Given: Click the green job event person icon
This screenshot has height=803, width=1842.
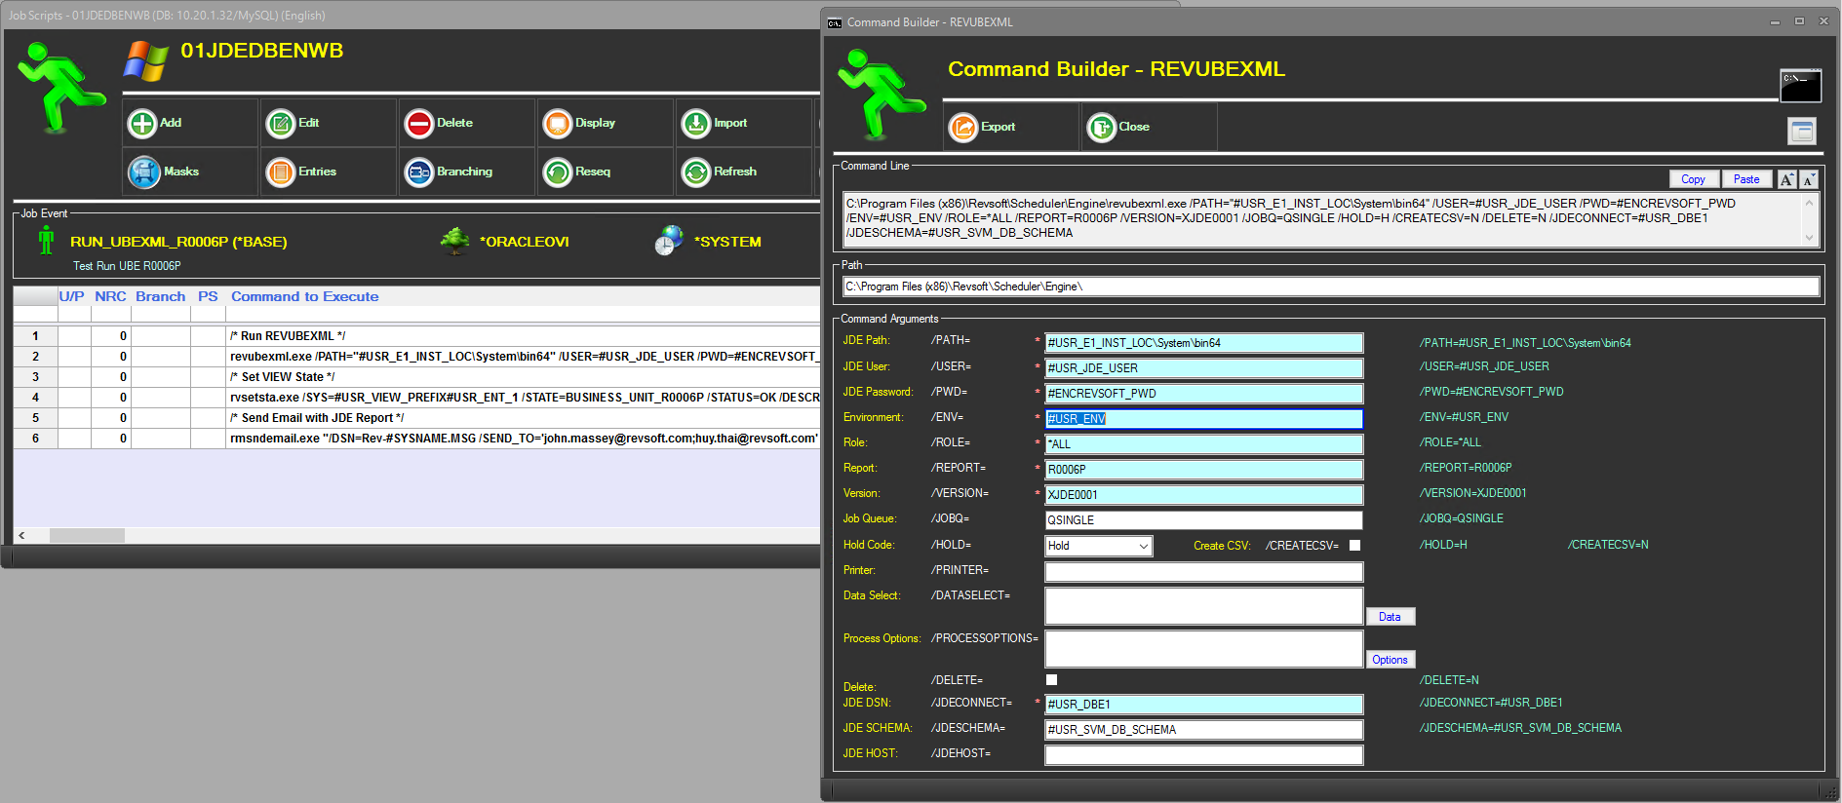Looking at the screenshot, I should pyautogui.click(x=46, y=240).
